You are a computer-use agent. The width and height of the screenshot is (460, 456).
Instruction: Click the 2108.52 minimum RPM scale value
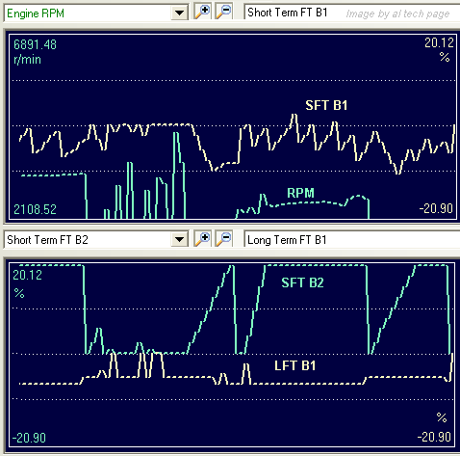tap(35, 209)
